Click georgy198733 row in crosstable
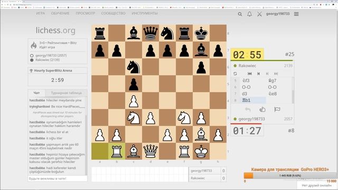 pyautogui.click(x=208, y=170)
